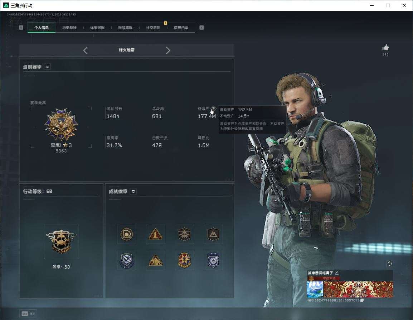The height and width of the screenshot is (320, 413).
Task: Click the avatar thumbnail on the name card
Action: [x=315, y=289]
